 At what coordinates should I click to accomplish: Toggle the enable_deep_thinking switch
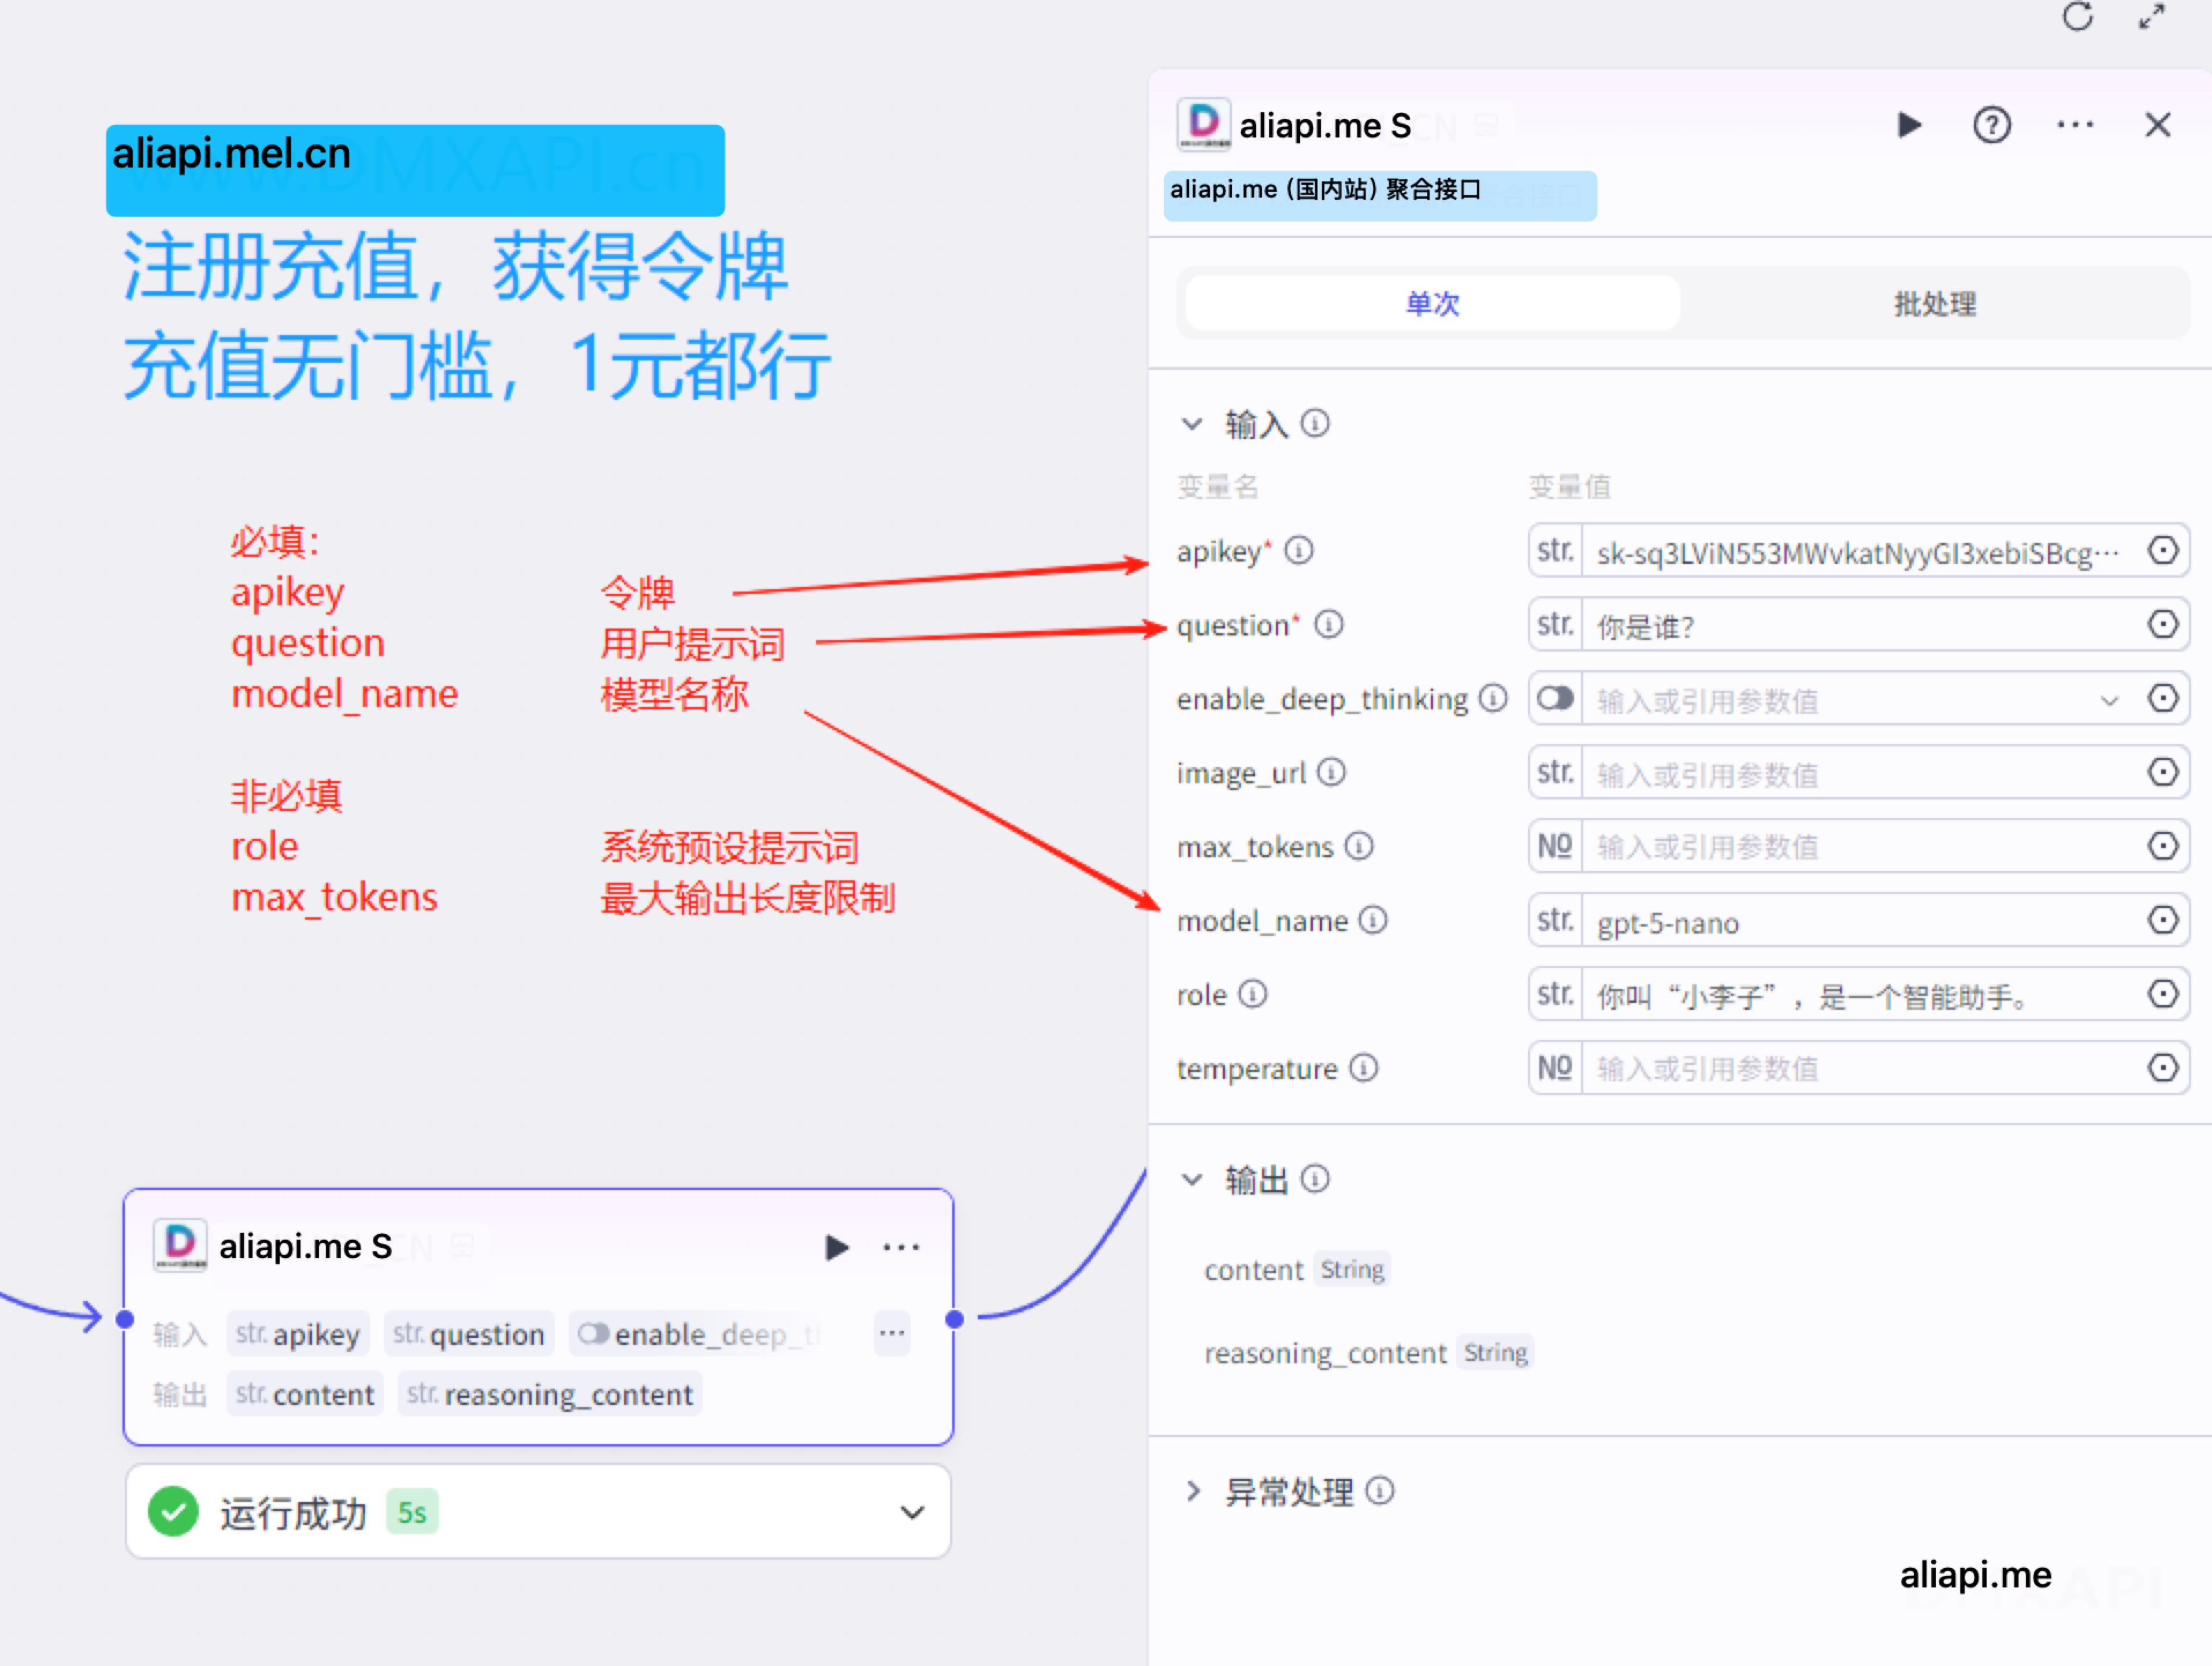point(1555,698)
